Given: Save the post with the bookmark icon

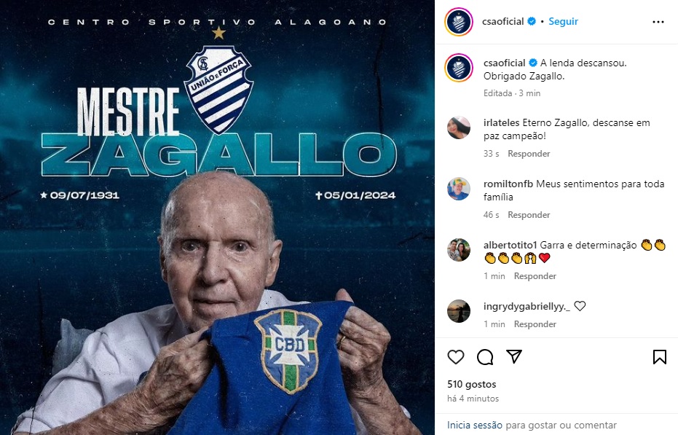Looking at the screenshot, I should tap(659, 357).
